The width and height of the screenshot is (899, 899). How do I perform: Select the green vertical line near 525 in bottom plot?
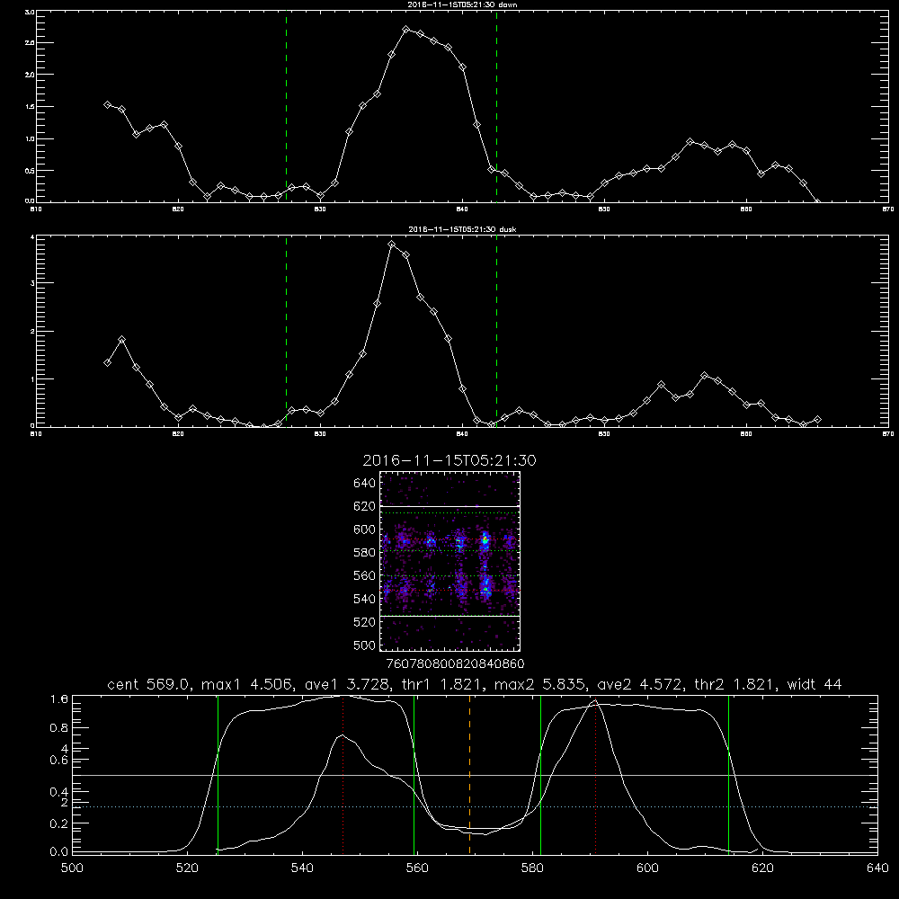[x=218, y=774]
